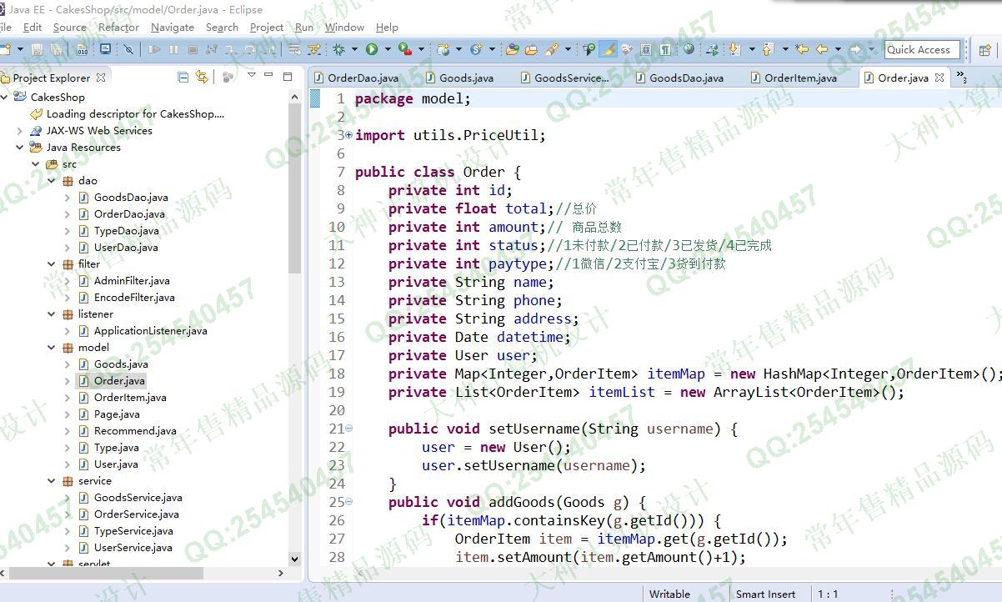Image resolution: width=1002 pixels, height=602 pixels.
Task: Toggle Use Step Filters
Action: click(313, 50)
